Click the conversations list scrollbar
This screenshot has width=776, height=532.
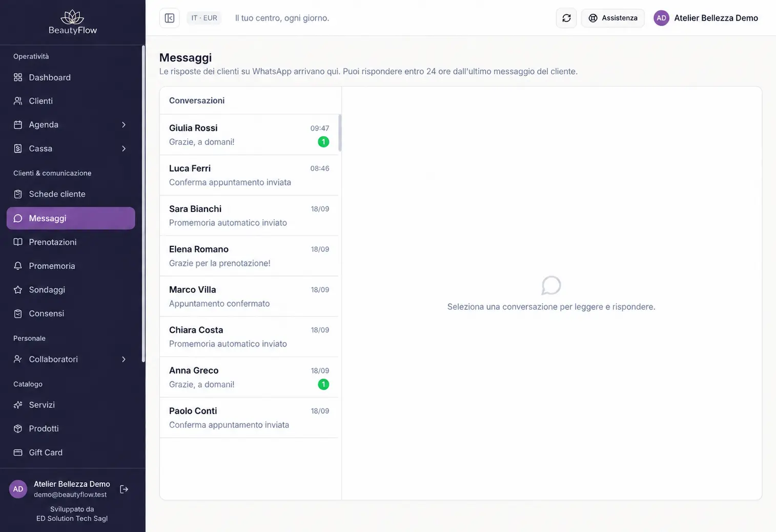click(x=340, y=133)
